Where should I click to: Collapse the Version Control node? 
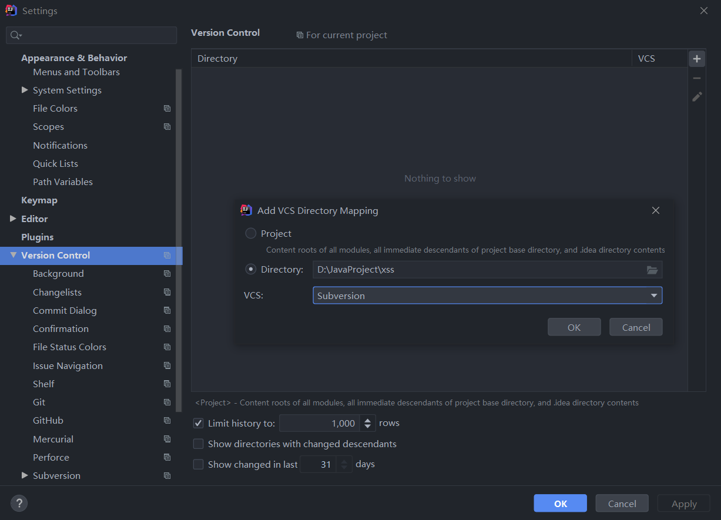pos(13,255)
